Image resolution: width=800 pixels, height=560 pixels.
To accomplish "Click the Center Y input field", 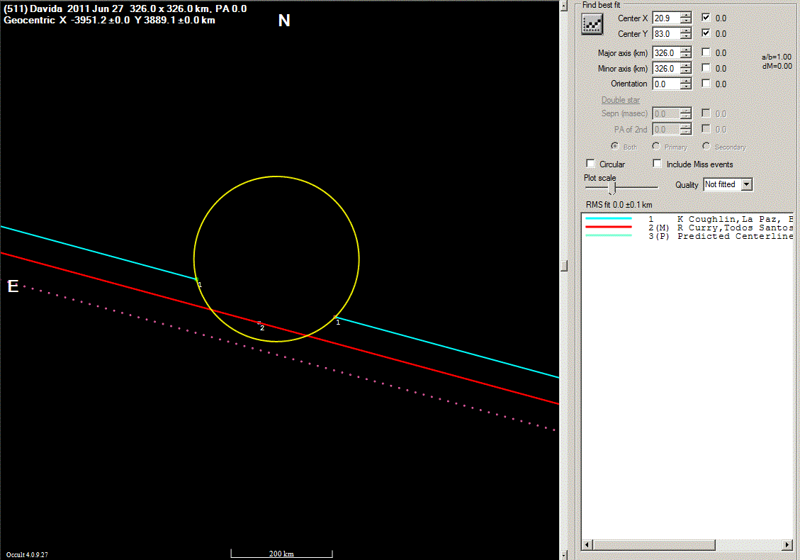I will tap(666, 34).
